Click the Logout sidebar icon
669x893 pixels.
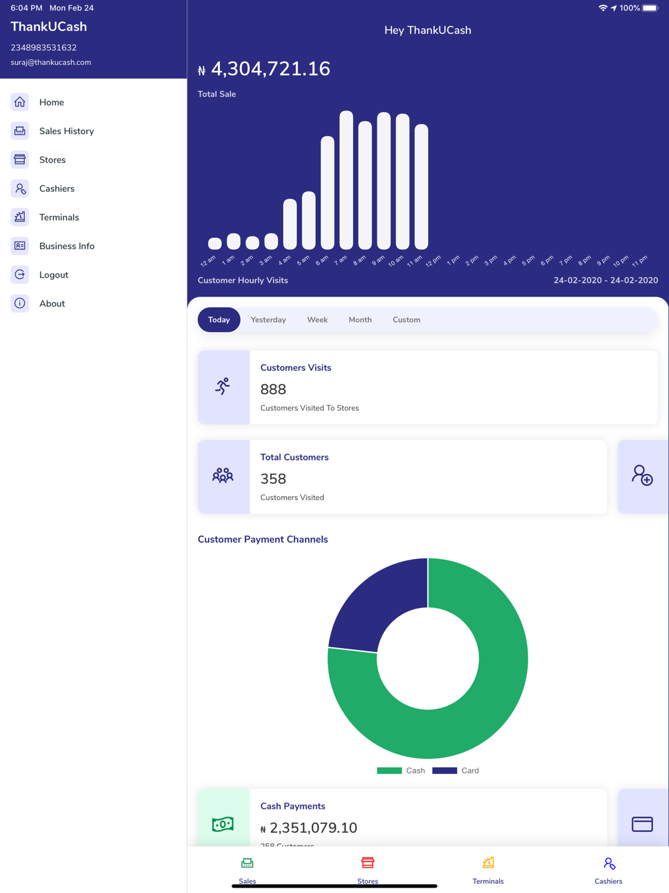tap(20, 275)
